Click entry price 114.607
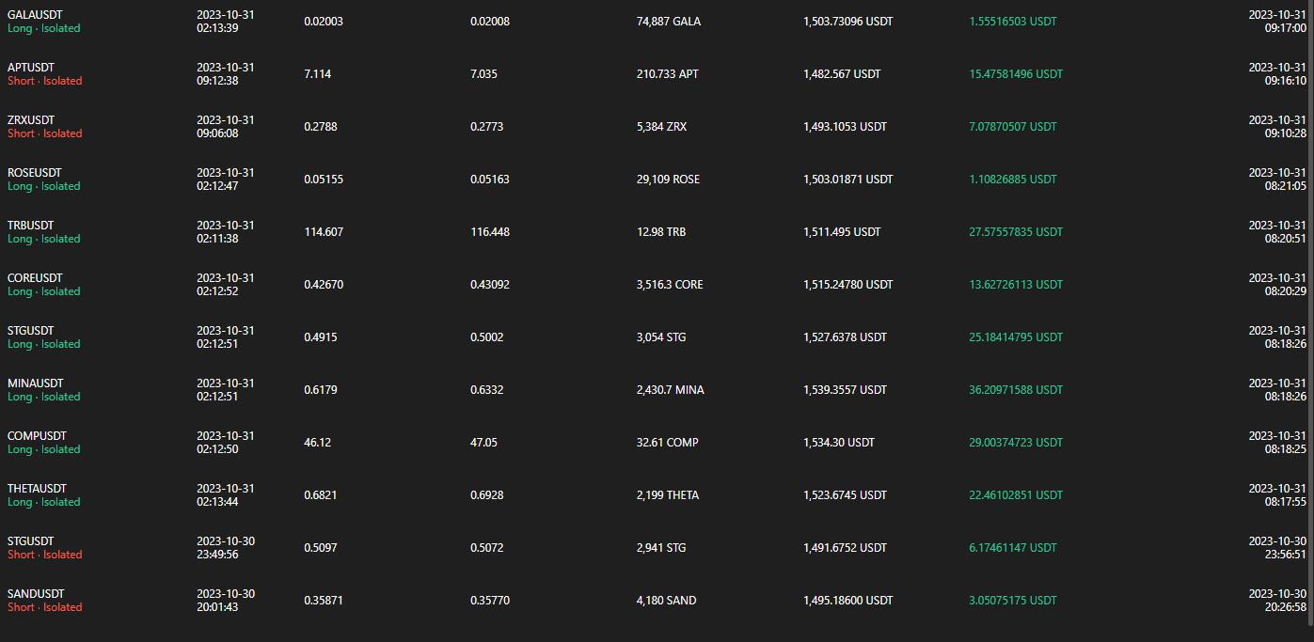This screenshot has height=642, width=1314. (324, 231)
